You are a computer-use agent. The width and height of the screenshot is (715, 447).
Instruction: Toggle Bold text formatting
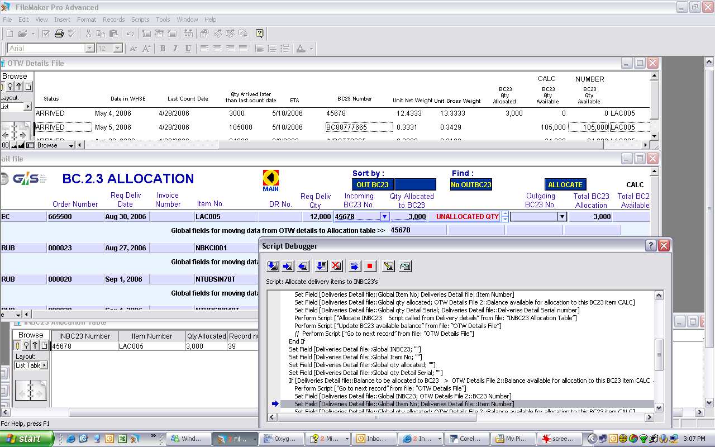163,49
